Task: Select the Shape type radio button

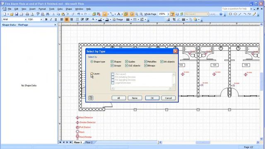Action: pyautogui.click(x=92, y=62)
